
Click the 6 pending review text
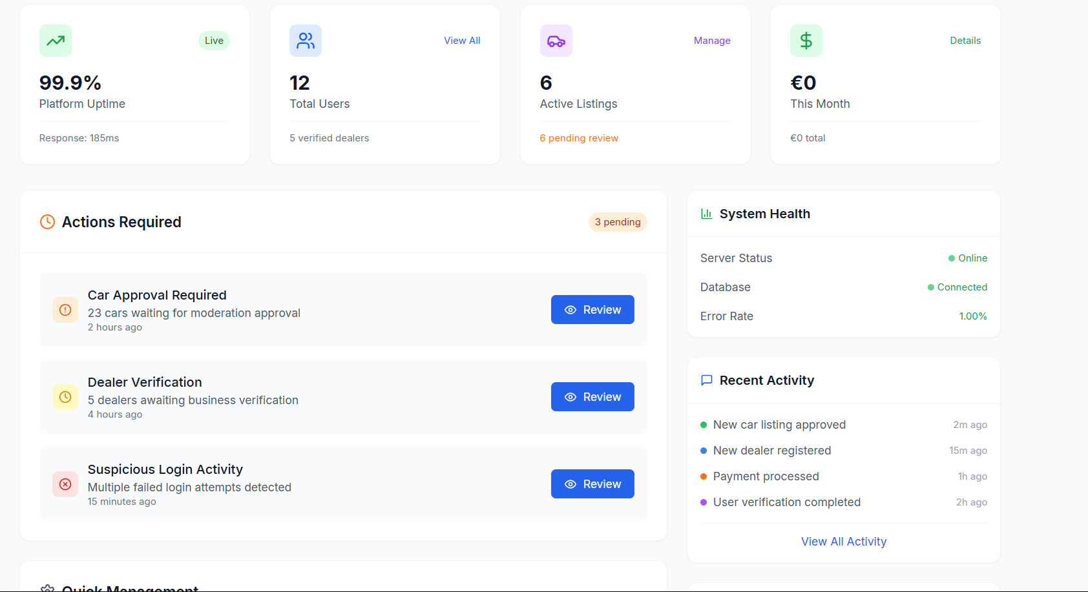click(x=579, y=138)
